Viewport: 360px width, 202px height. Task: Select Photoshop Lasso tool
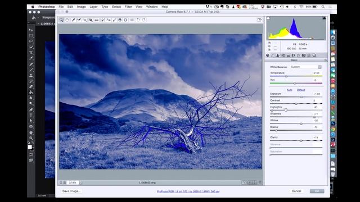pyautogui.click(x=31, y=42)
